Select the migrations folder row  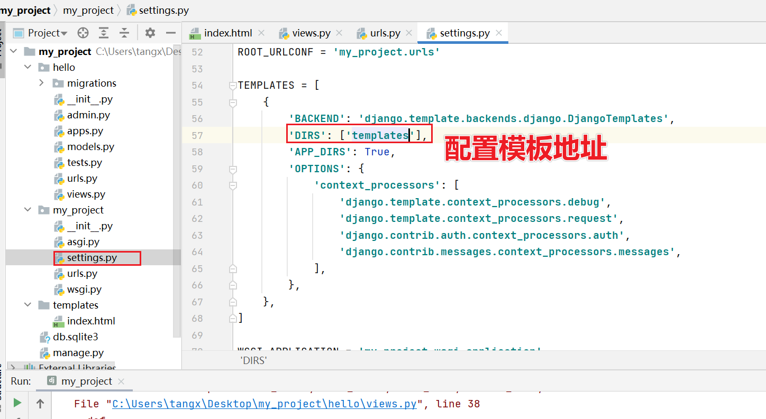pos(92,83)
